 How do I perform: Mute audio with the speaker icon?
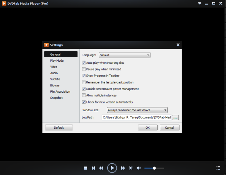point(139,168)
